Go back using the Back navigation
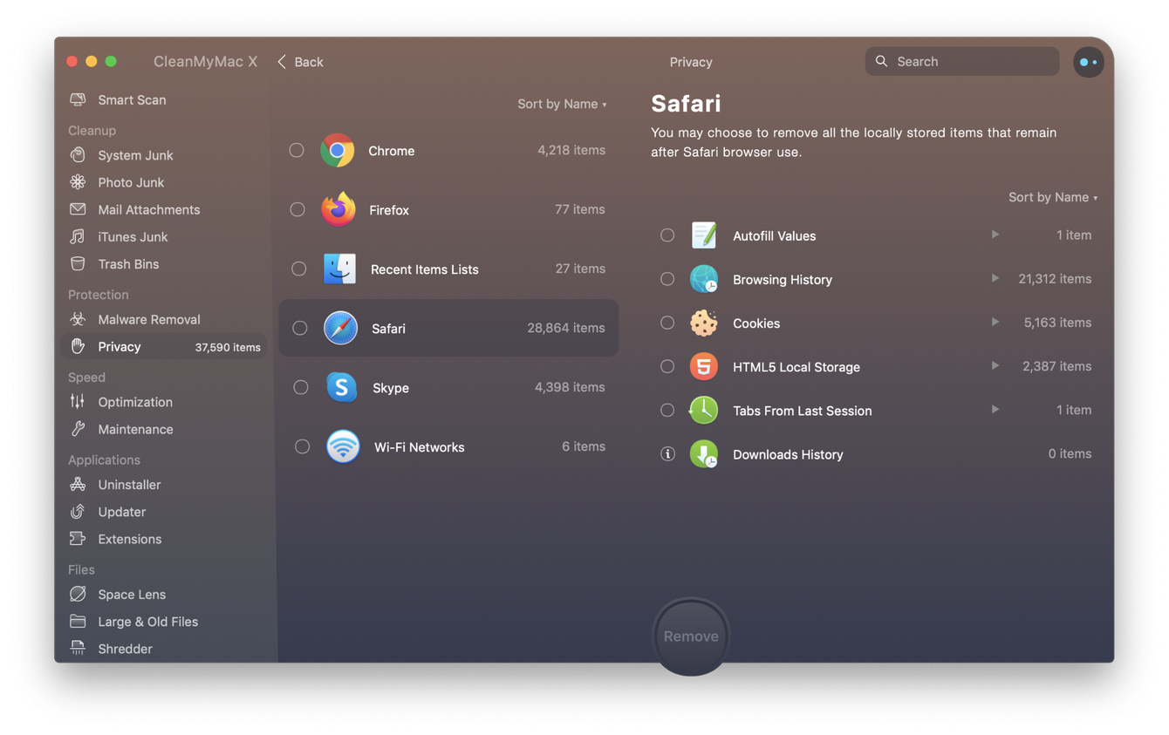The width and height of the screenshot is (1169, 735). (299, 62)
